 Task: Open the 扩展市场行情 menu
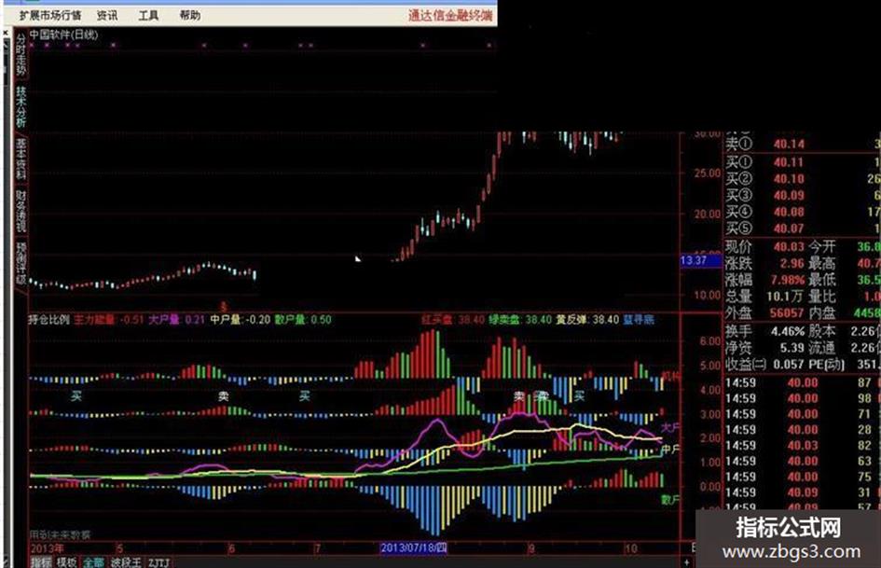pos(49,15)
